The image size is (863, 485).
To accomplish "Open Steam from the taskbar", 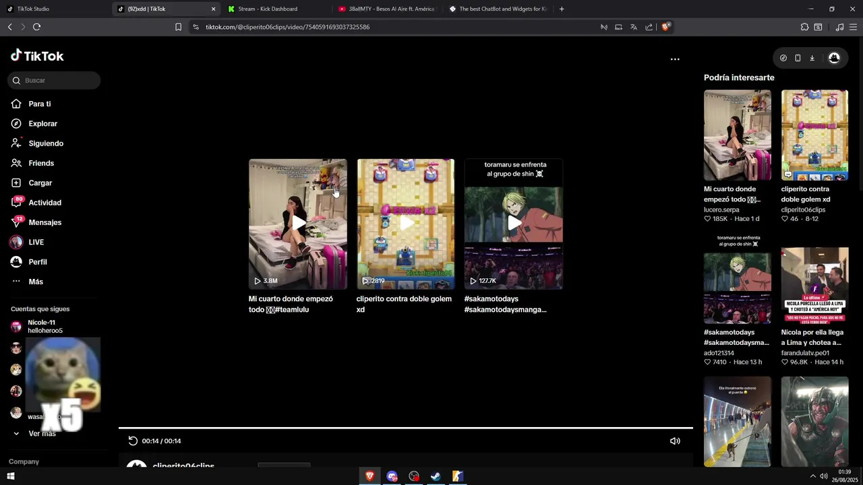I will pyautogui.click(x=436, y=476).
